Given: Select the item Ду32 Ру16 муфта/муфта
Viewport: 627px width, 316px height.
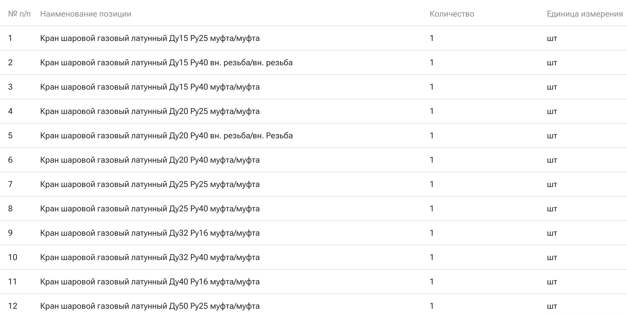Looking at the screenshot, I should click(150, 233).
